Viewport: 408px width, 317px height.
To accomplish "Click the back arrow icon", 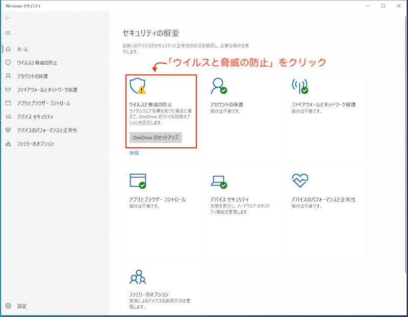I will pyautogui.click(x=8, y=18).
